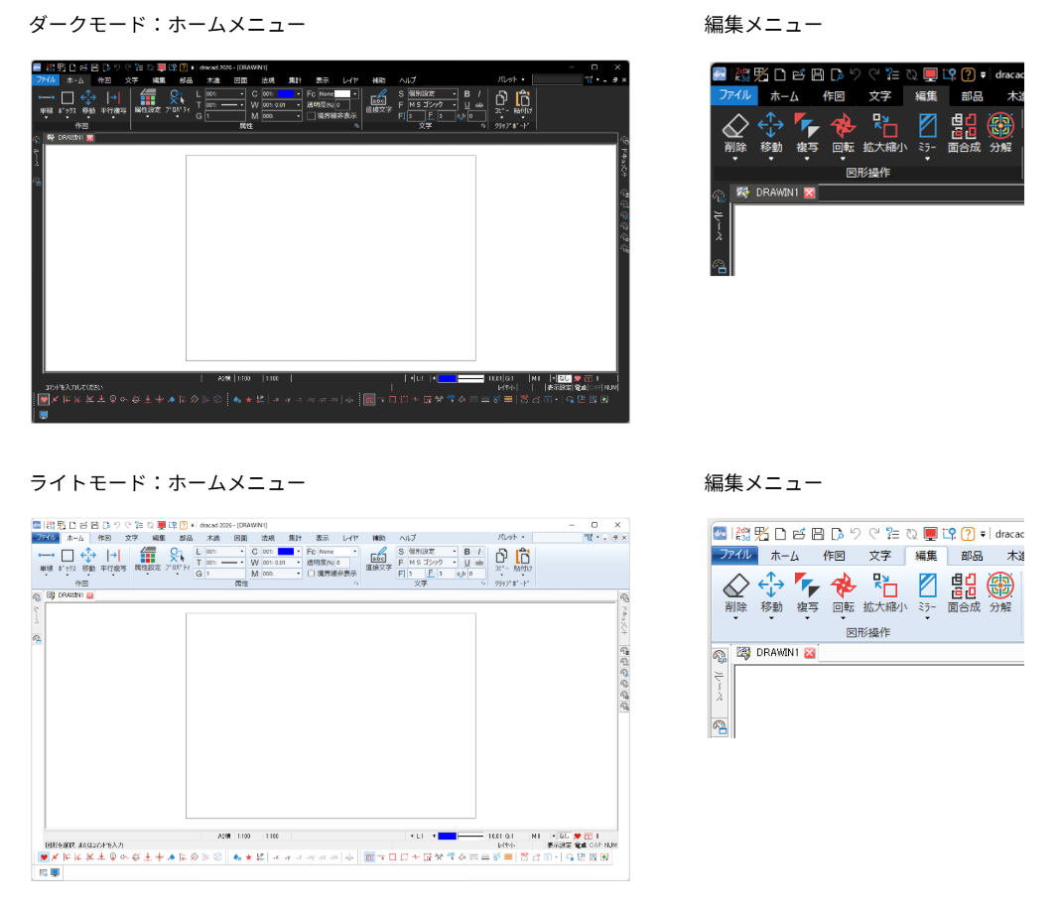Tick 境界線非表示 checkbox in dark home screenshot
The width and height of the screenshot is (1060, 908).
[x=311, y=116]
